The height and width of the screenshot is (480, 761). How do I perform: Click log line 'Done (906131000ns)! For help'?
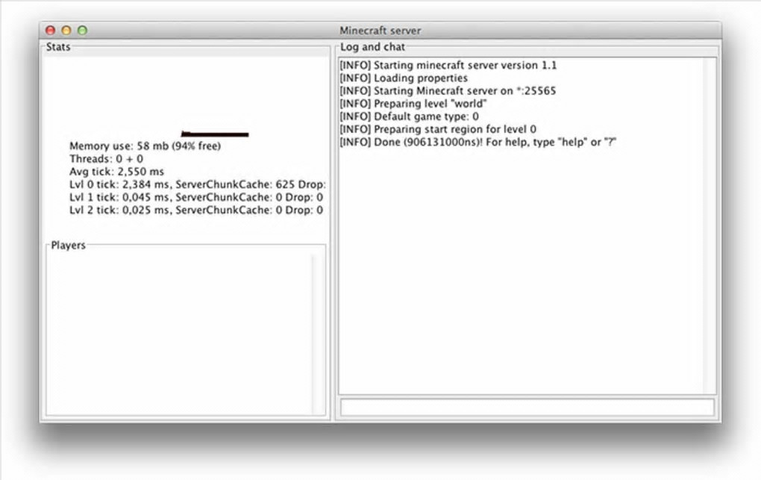click(x=478, y=142)
